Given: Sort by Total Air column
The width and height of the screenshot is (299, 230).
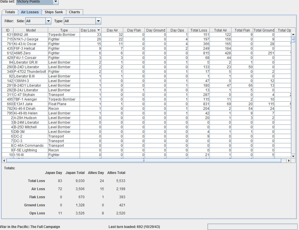Looking at the screenshot, I should [220, 30].
